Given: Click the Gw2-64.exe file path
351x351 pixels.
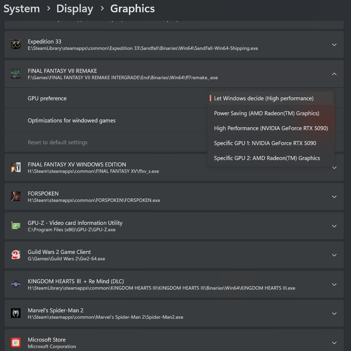Looking at the screenshot, I should pos(66,259).
